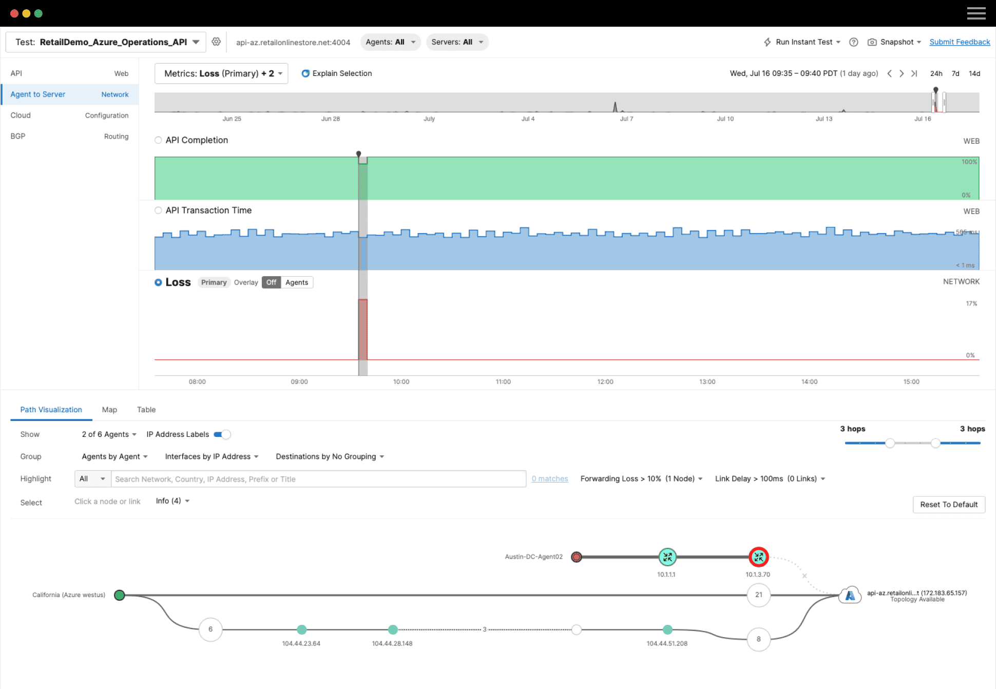Click the help question mark icon
Viewport: 996px width, 689px height.
(x=853, y=42)
